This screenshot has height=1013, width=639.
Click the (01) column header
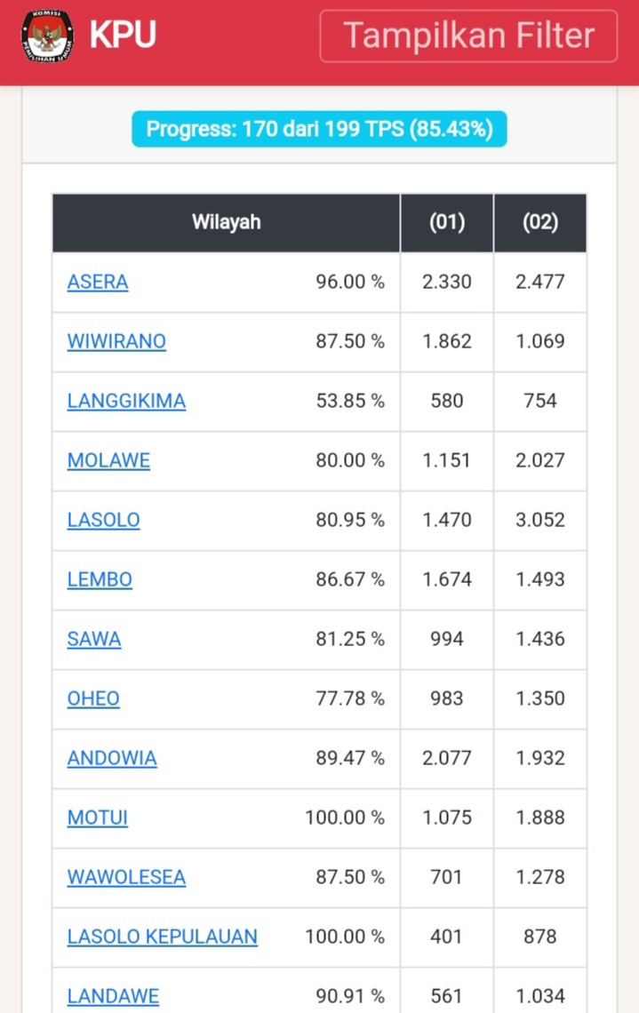[447, 222]
